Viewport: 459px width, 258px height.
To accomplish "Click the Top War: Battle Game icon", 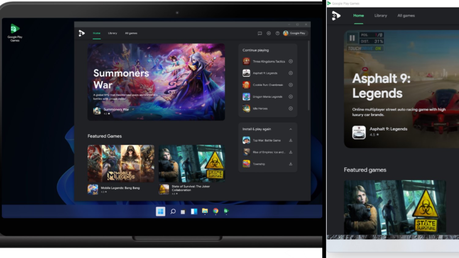I will (246, 140).
